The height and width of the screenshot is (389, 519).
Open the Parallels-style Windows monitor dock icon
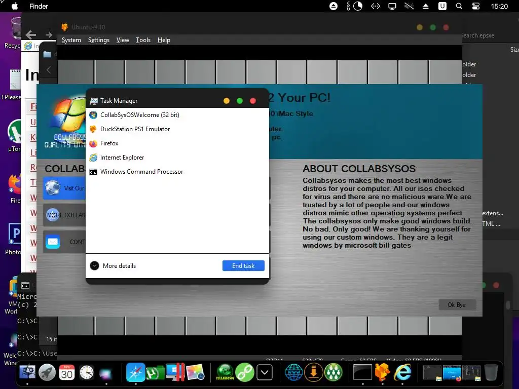[x=175, y=372]
